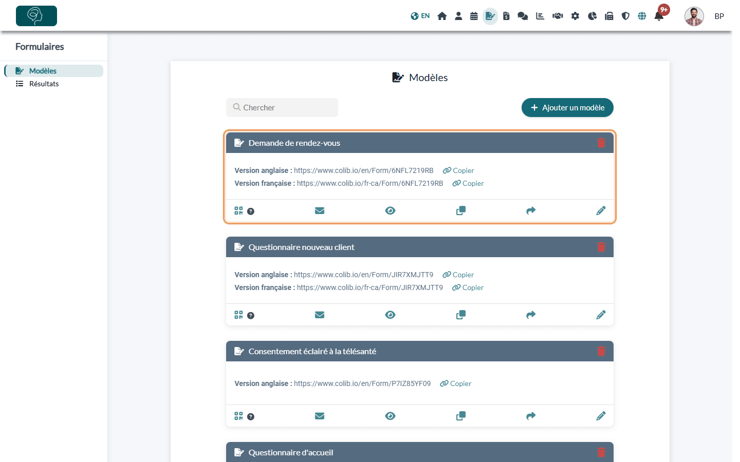Viewport: 740px width, 462px height.
Task: Show QR code for Demande de rendez-vous
Action: click(238, 210)
